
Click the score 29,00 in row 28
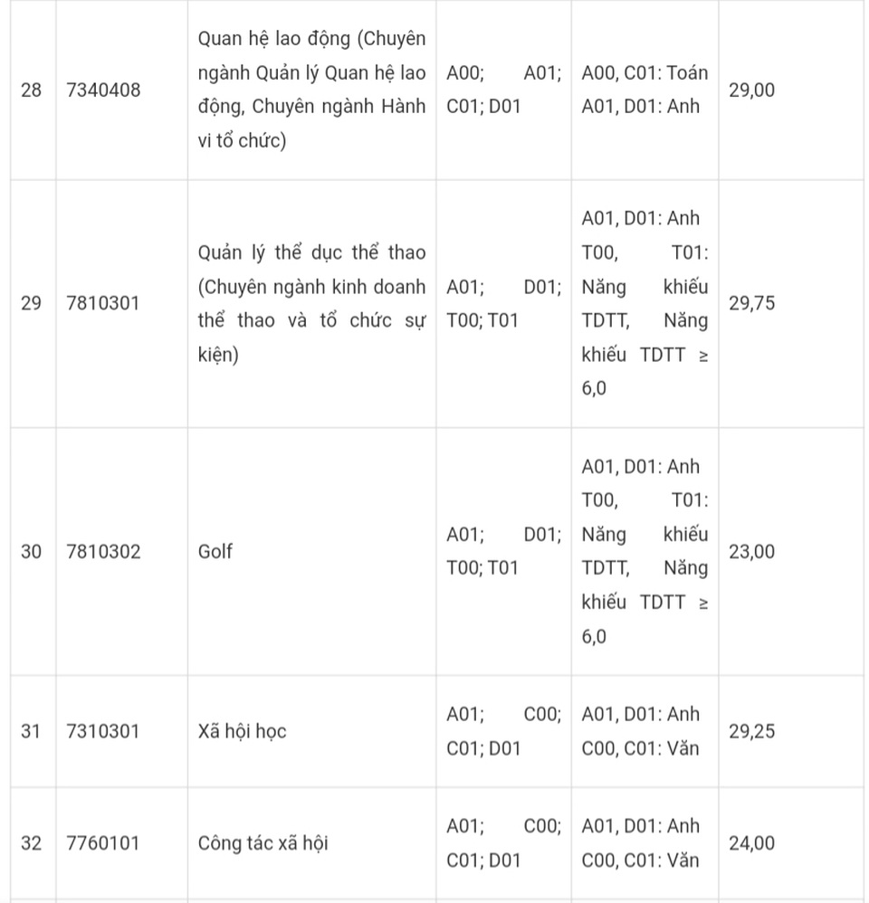click(751, 90)
